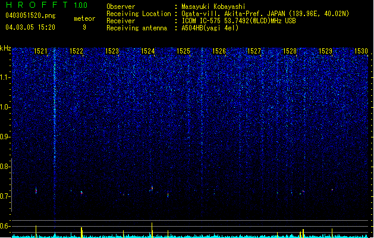Click the meteor echo below 1522
Screen dimensions: 374x238
point(81,192)
